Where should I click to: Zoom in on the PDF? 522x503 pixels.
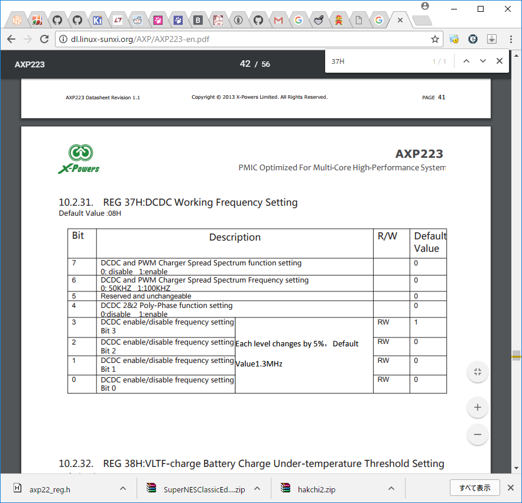coord(478,407)
